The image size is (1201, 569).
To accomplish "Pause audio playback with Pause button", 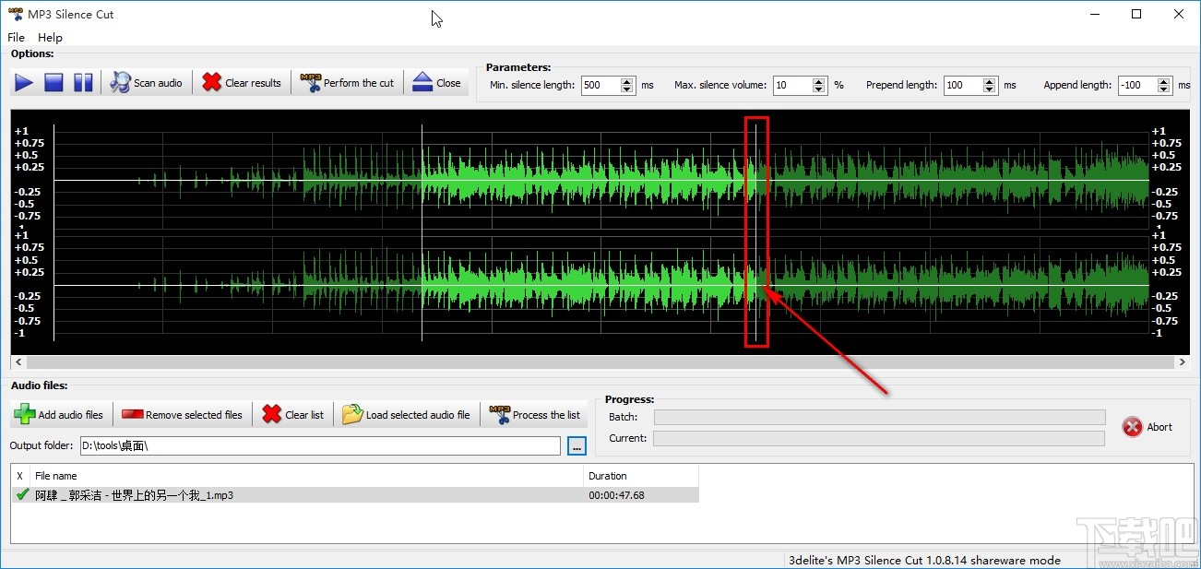I will click(x=83, y=83).
